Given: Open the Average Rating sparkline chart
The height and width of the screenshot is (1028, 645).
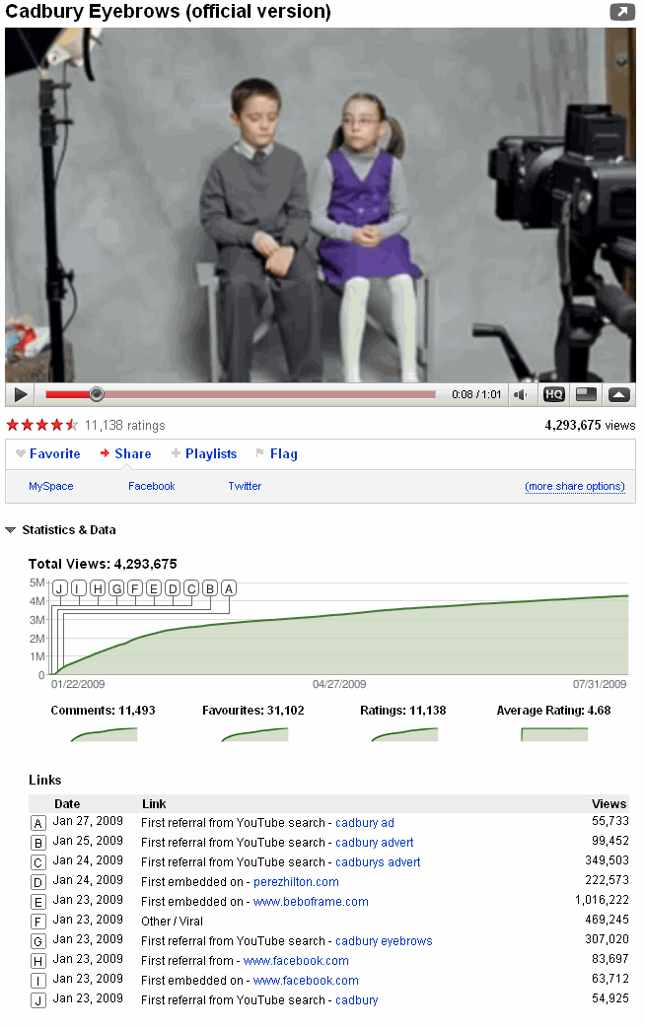Looking at the screenshot, I should [x=554, y=734].
